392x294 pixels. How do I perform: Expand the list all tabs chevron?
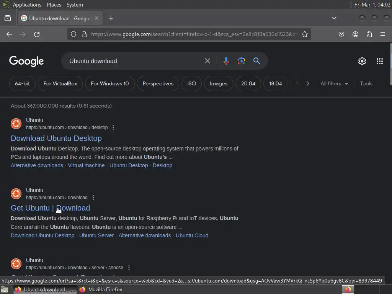coord(334,18)
